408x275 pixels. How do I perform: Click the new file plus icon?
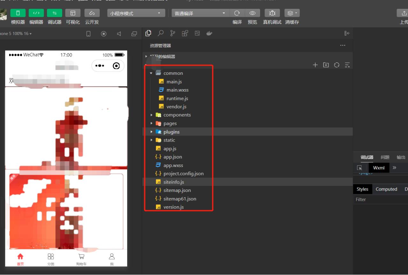tap(315, 65)
